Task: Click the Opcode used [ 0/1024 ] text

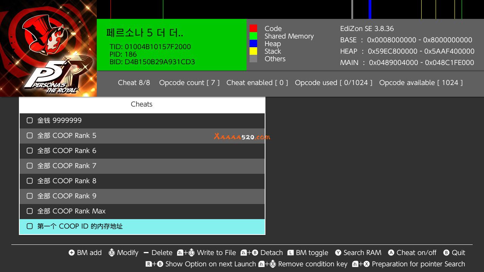Action: 334,83
